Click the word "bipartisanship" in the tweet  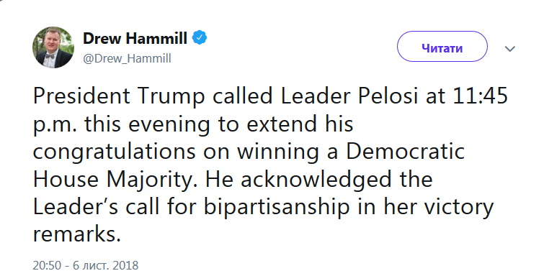coord(276,208)
